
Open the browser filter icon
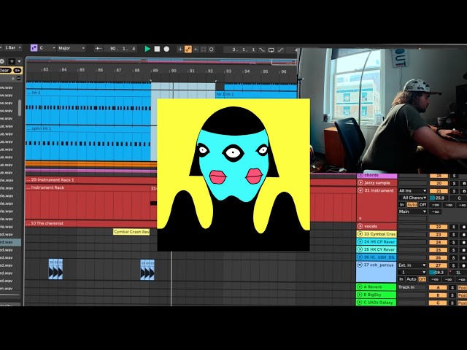click(x=12, y=61)
